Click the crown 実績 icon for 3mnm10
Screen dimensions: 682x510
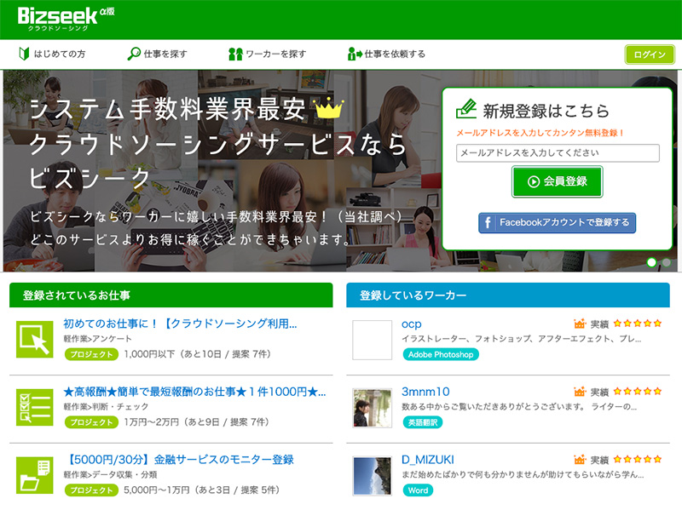580,392
